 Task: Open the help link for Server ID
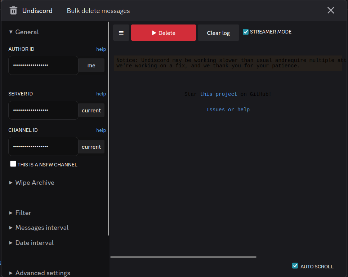101,94
